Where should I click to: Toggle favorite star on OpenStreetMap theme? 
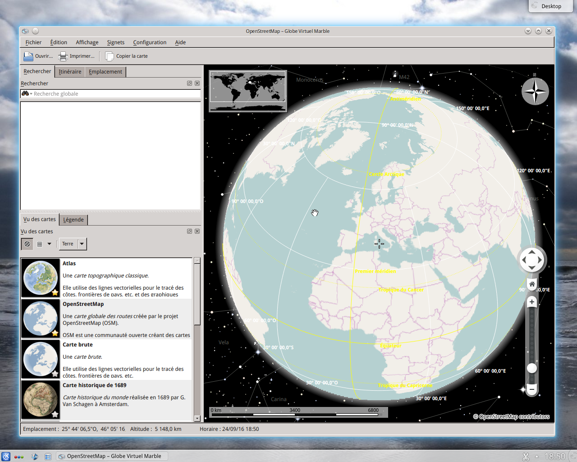[x=55, y=333]
